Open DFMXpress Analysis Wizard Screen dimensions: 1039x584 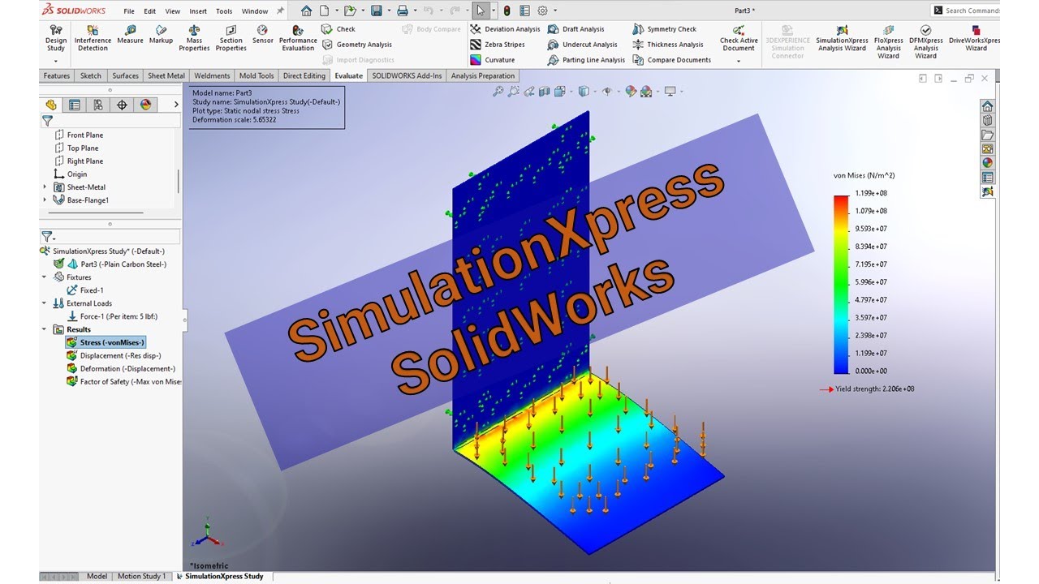pyautogui.click(x=925, y=42)
